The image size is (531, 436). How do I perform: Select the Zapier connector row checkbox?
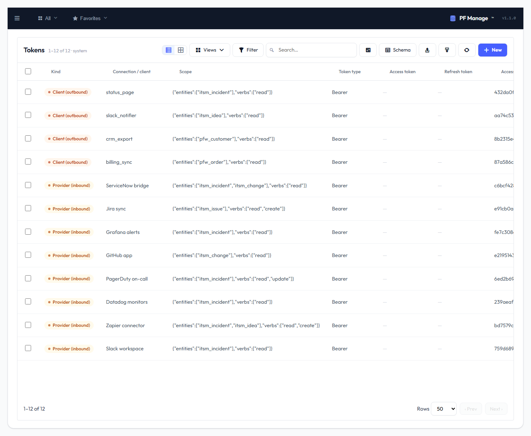(x=28, y=325)
